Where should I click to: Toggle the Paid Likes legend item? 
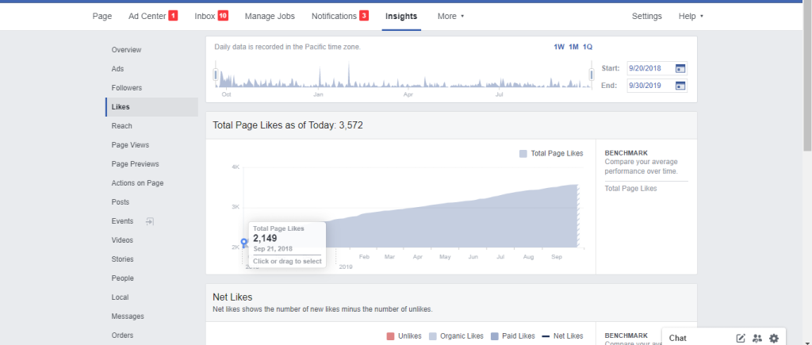[512, 335]
